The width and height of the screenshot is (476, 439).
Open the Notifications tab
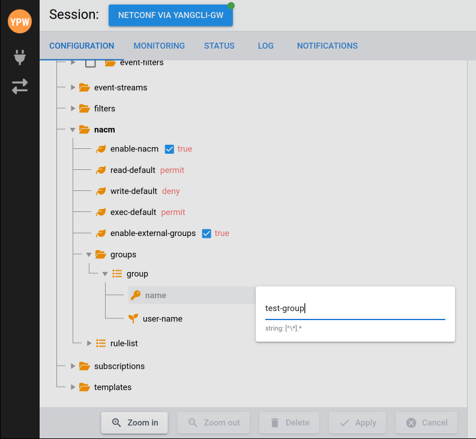(x=327, y=46)
